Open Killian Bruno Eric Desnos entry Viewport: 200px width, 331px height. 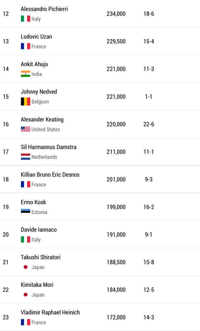click(50, 175)
